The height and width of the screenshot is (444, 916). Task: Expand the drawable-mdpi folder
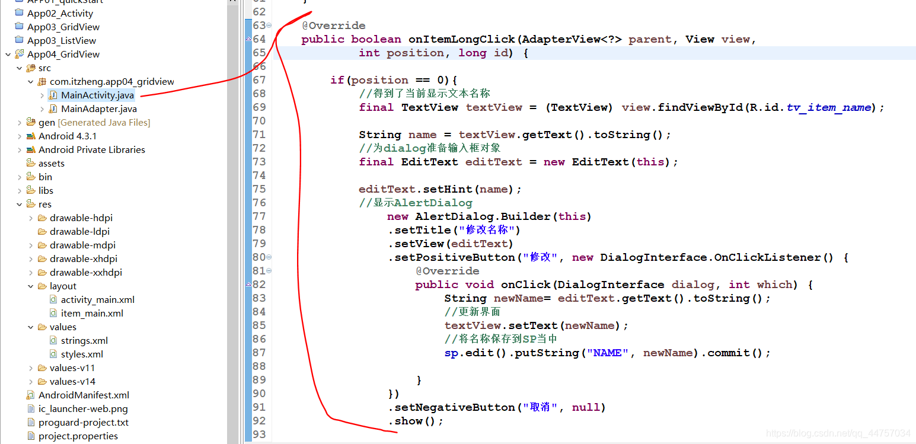point(30,245)
